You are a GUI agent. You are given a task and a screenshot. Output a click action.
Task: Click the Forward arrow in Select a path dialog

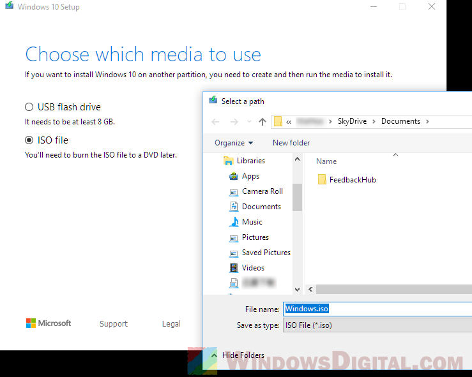(234, 122)
